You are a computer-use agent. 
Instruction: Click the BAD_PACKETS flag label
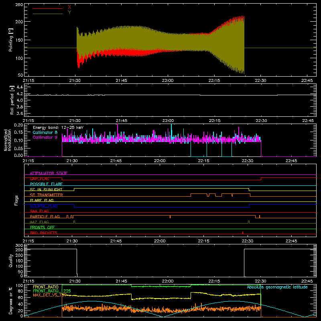(x=44, y=233)
